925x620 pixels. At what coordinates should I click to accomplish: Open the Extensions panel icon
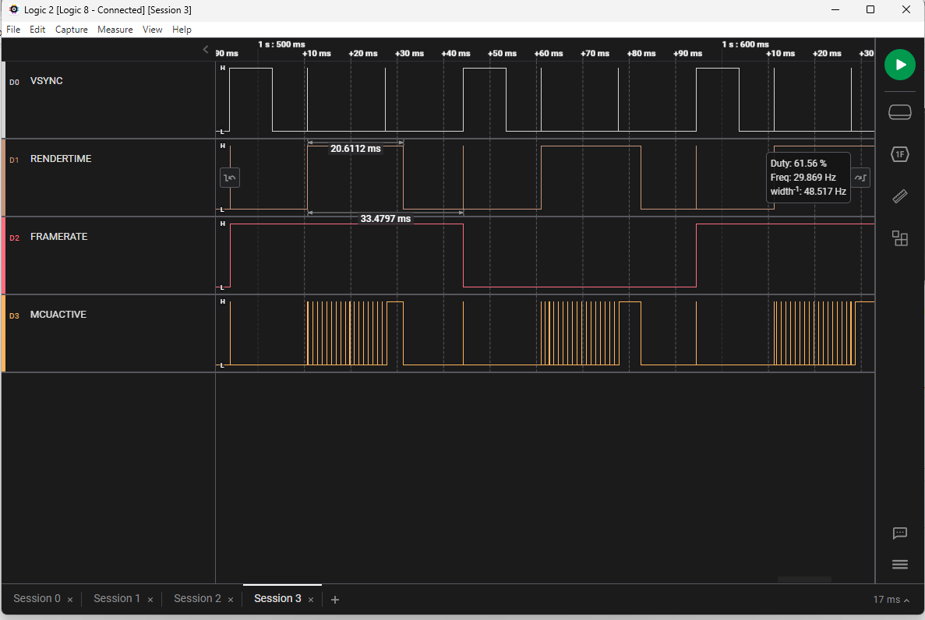click(x=899, y=238)
